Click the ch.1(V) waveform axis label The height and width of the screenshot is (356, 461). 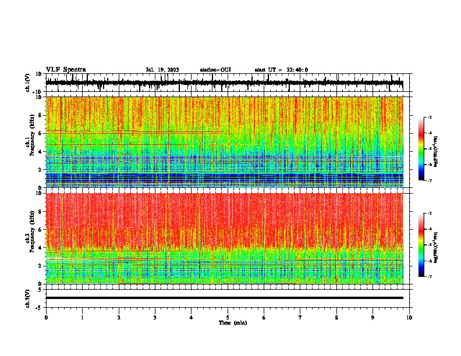click(28, 83)
